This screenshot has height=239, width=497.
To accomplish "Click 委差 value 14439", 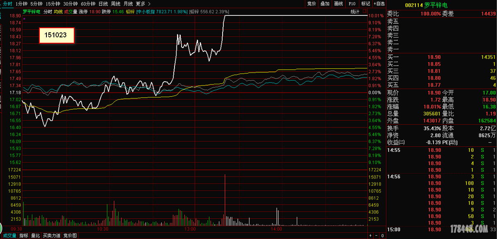I will 487,14.
